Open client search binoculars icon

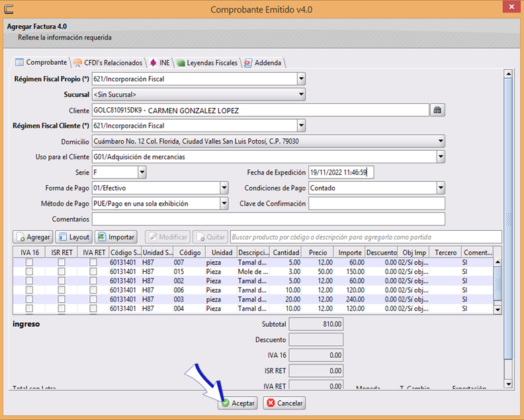[437, 110]
